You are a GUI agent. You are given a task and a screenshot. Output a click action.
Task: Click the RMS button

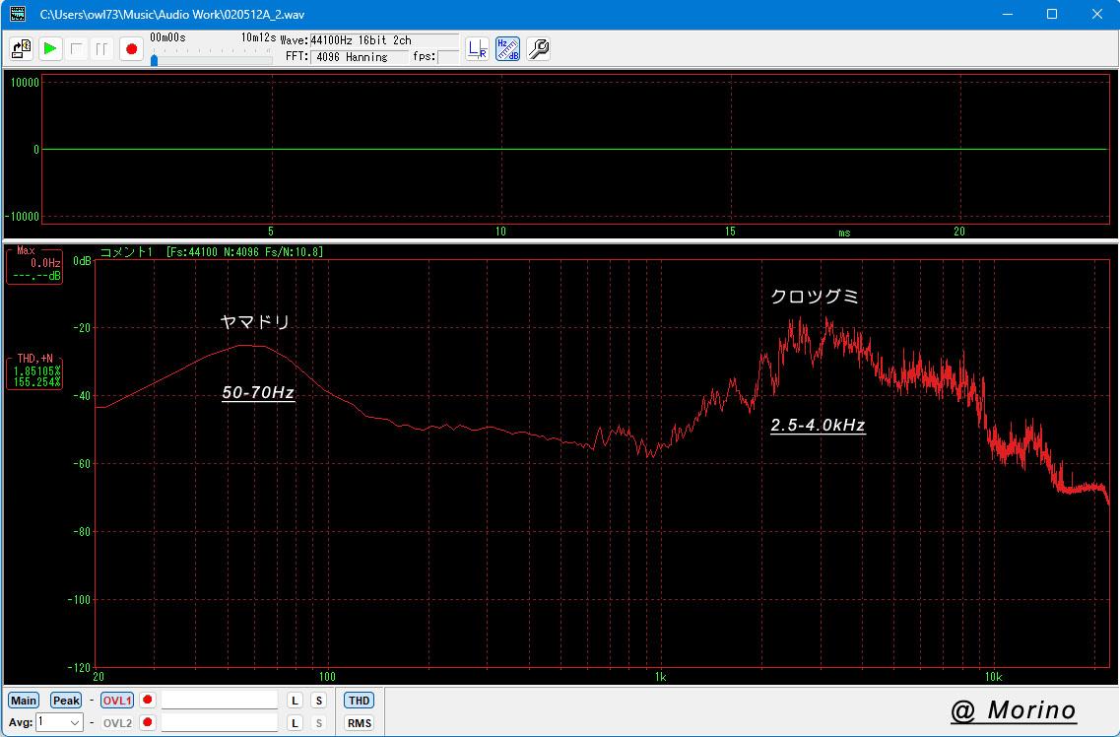tap(359, 723)
